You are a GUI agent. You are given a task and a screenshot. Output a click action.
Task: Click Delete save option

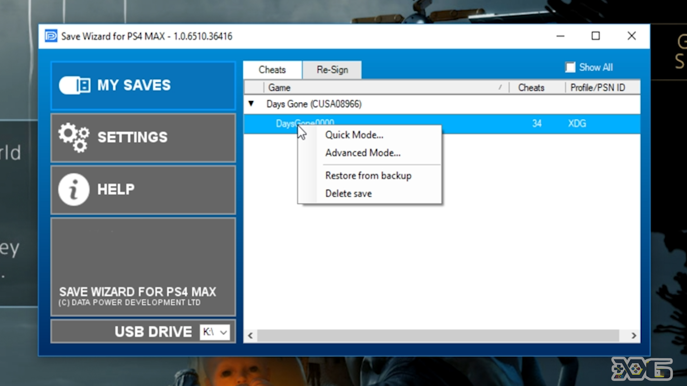click(348, 193)
